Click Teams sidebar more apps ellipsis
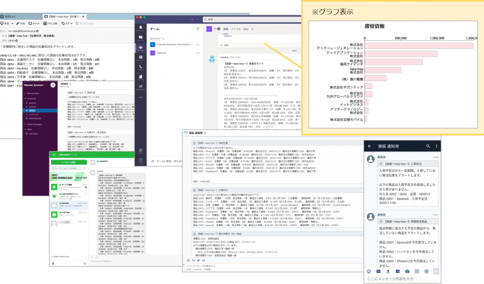 141,97
